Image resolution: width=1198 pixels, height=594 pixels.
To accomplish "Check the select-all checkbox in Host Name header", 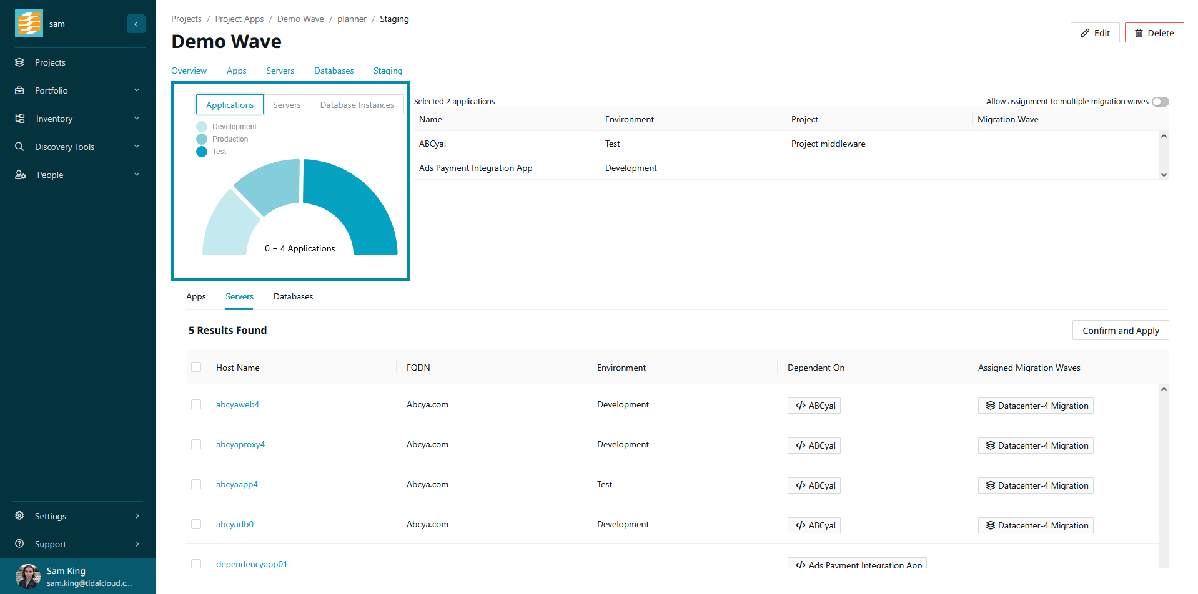I will click(196, 368).
